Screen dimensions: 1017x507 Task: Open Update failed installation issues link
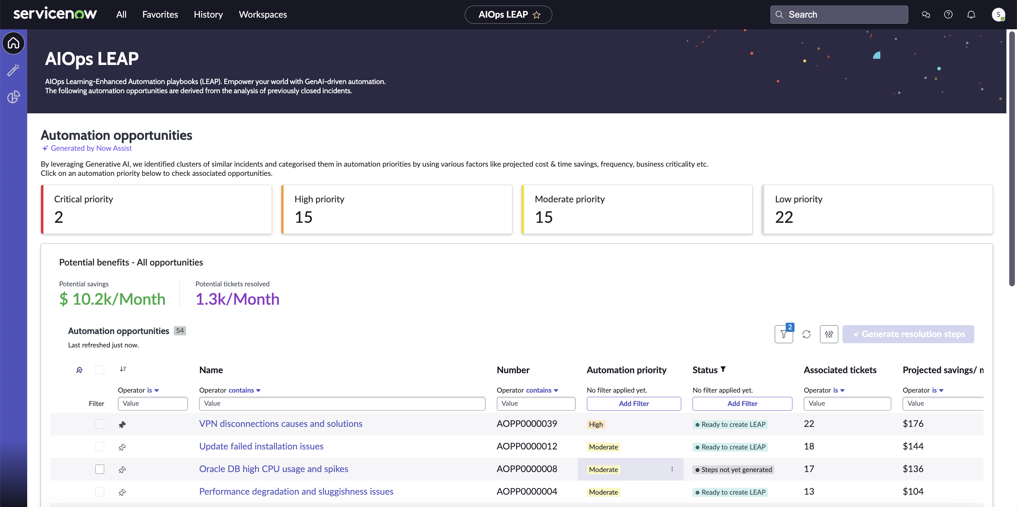click(261, 446)
